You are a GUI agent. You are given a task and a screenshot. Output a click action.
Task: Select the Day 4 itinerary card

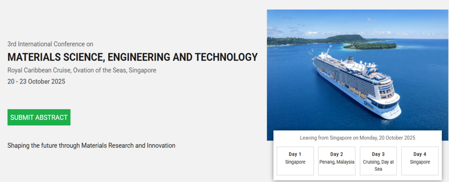click(420, 161)
